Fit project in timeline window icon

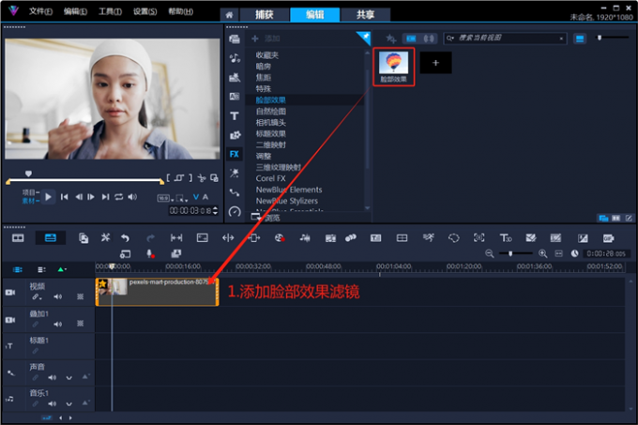click(558, 253)
